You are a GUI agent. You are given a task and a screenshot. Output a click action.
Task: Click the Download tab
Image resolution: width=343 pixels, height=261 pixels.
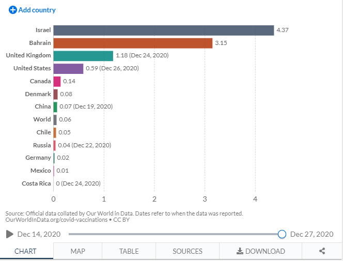(x=261, y=251)
